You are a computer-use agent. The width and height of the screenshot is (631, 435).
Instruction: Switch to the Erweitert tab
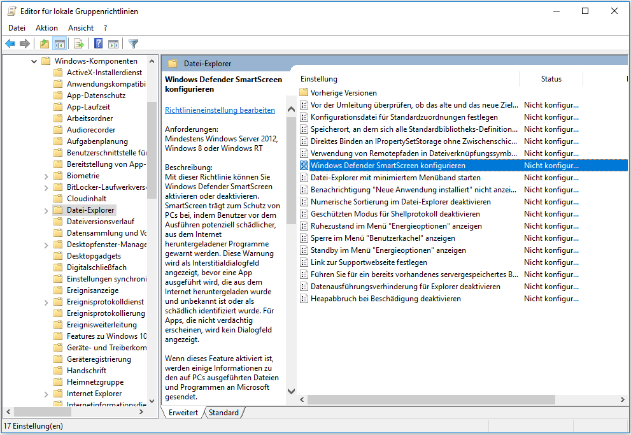pyautogui.click(x=183, y=413)
